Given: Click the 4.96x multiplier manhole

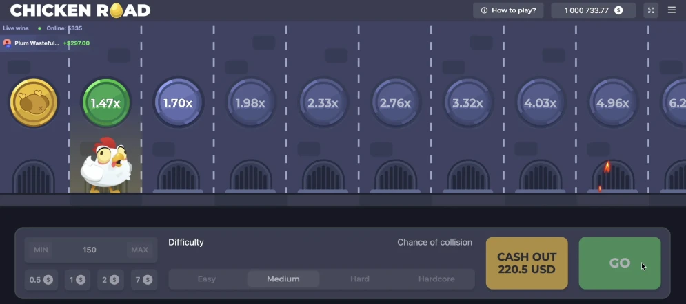Looking at the screenshot, I should point(612,103).
